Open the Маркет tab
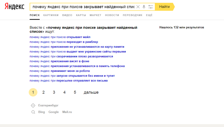The height and width of the screenshot is (127, 224). click(95, 15)
